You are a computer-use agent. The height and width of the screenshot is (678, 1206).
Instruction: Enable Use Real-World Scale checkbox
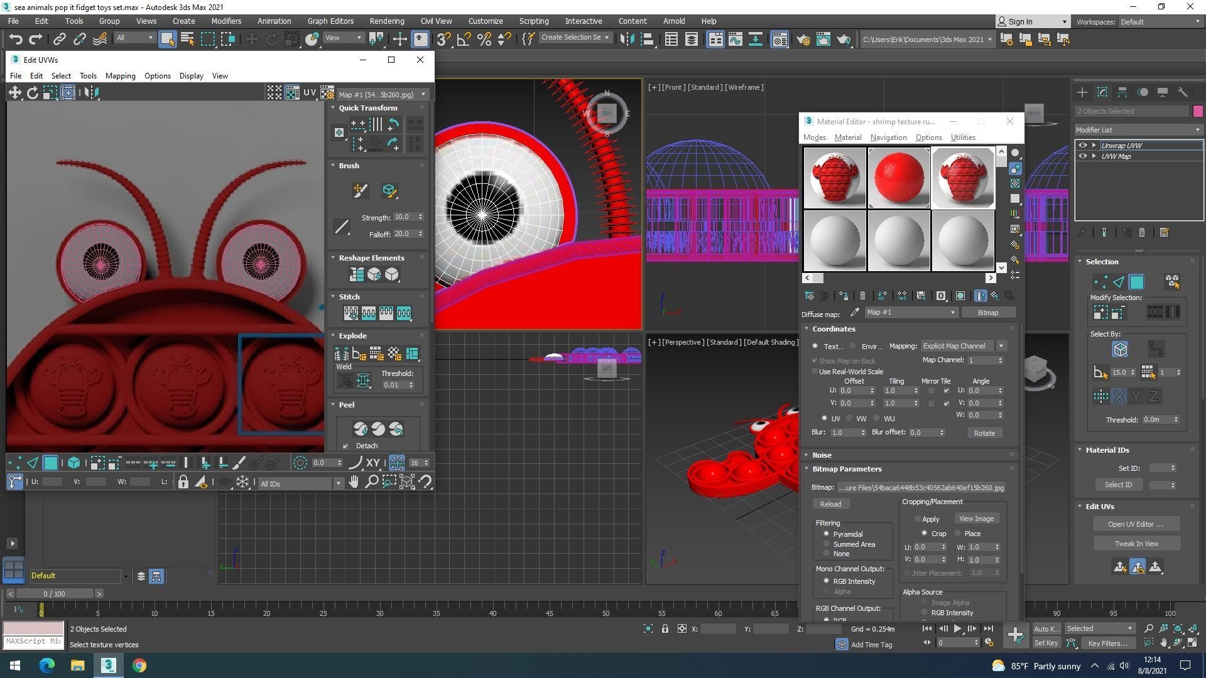click(815, 372)
